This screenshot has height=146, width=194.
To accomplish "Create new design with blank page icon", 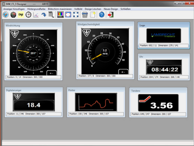I will (93, 15).
